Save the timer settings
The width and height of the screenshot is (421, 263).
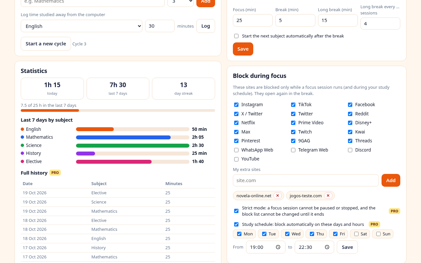tap(243, 49)
